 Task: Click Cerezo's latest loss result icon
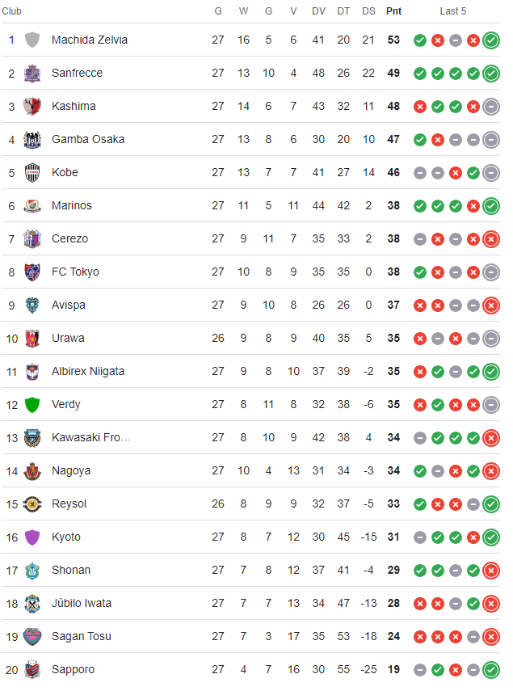pyautogui.click(x=490, y=238)
